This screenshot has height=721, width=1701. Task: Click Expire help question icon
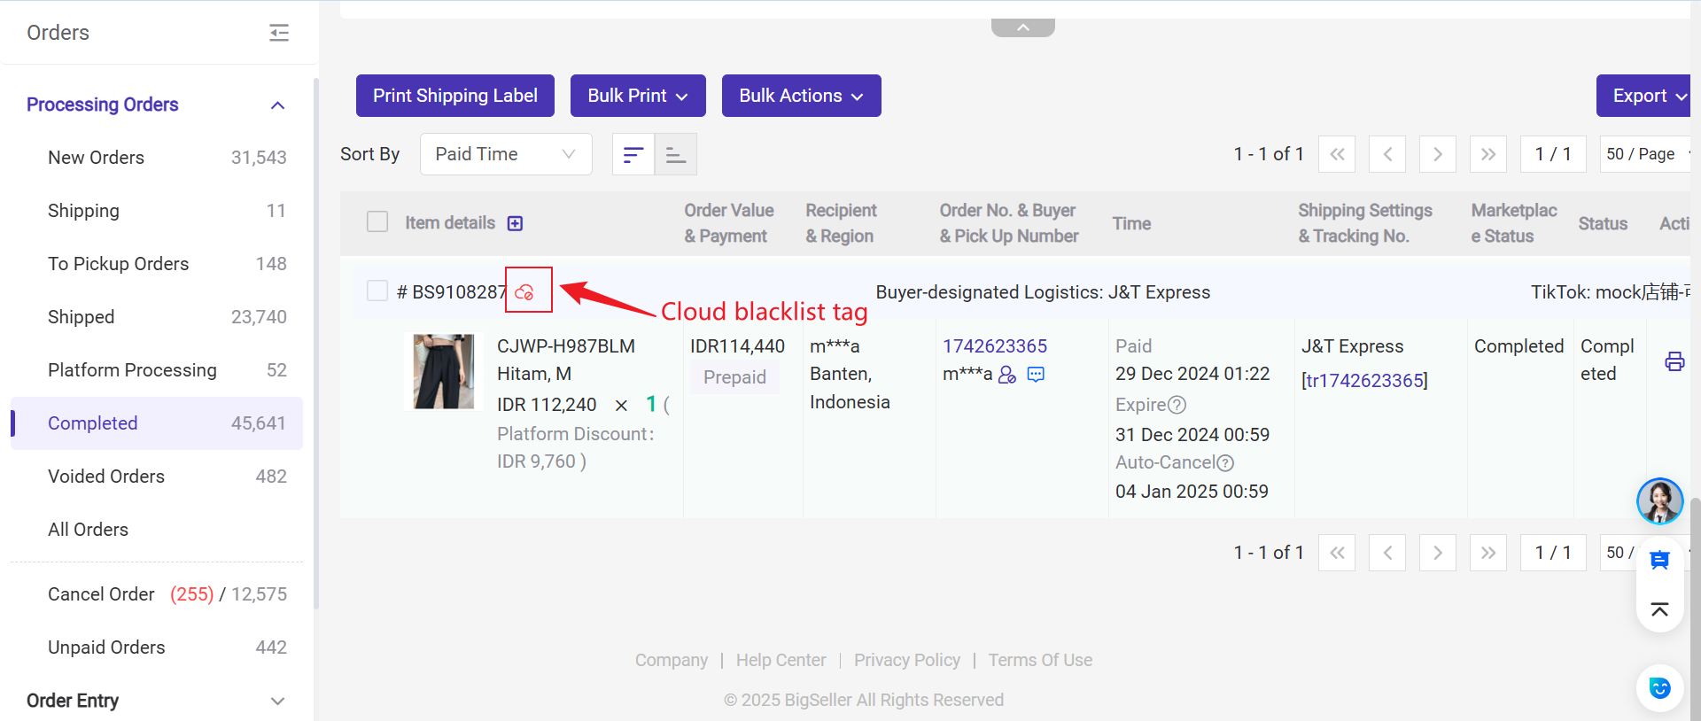point(1177,405)
